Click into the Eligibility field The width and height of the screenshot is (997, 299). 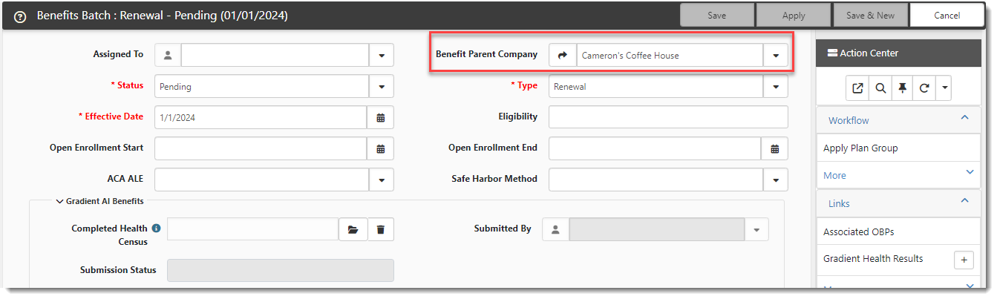(667, 117)
